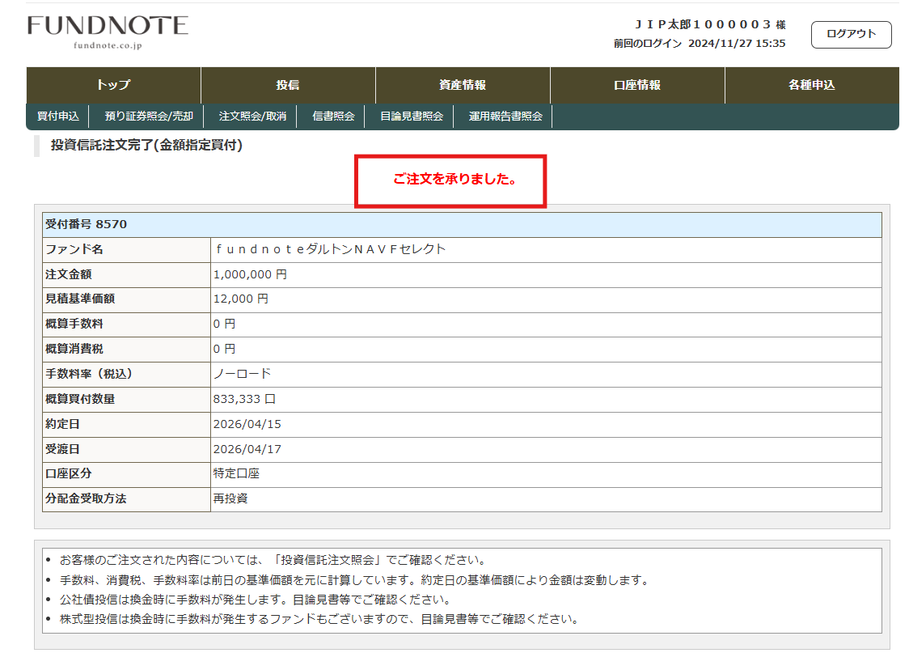The width and height of the screenshot is (909, 653).
Task: Click the 受付番号 8570 header row
Action: pos(87,224)
